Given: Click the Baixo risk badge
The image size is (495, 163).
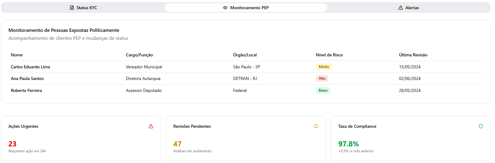Looking at the screenshot, I should coord(323,90).
